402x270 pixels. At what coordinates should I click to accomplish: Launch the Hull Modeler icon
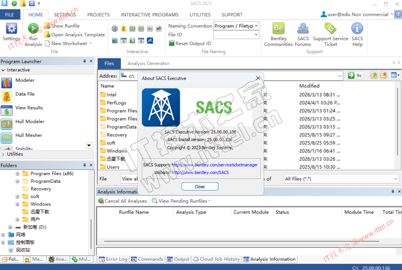pos(7,124)
